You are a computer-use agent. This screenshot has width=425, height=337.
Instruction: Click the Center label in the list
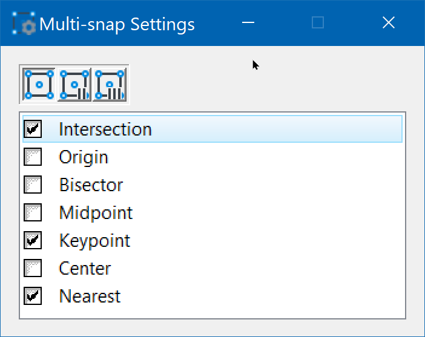(x=85, y=268)
